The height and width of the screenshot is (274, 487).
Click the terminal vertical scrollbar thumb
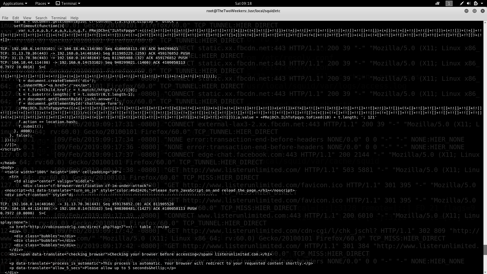[485, 250]
